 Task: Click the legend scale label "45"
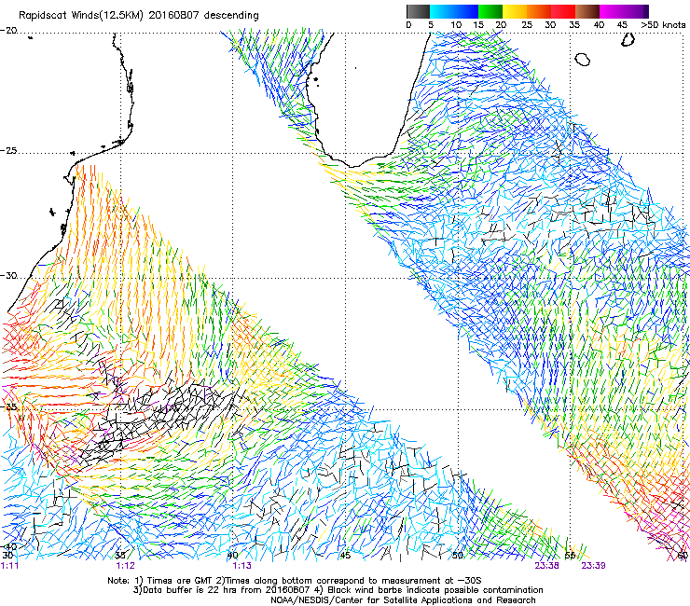[622, 25]
